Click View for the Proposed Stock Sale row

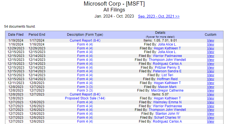(210, 98)
